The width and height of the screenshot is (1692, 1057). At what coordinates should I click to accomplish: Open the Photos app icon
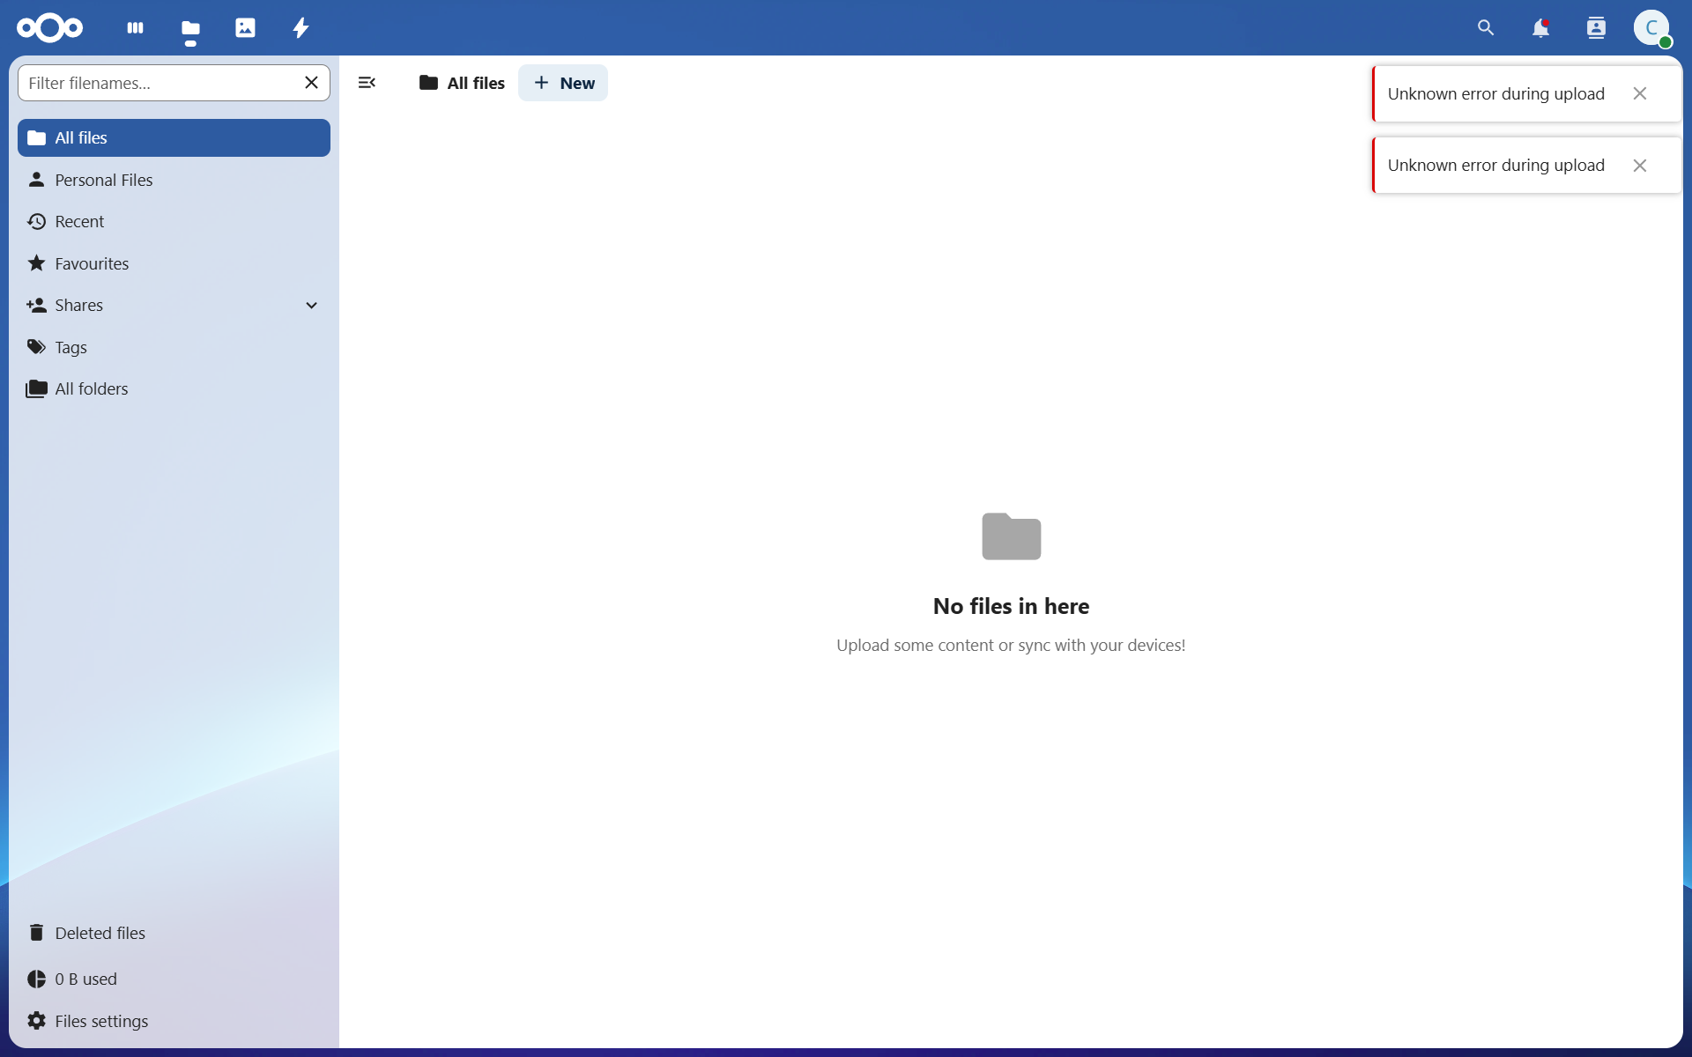(x=245, y=28)
